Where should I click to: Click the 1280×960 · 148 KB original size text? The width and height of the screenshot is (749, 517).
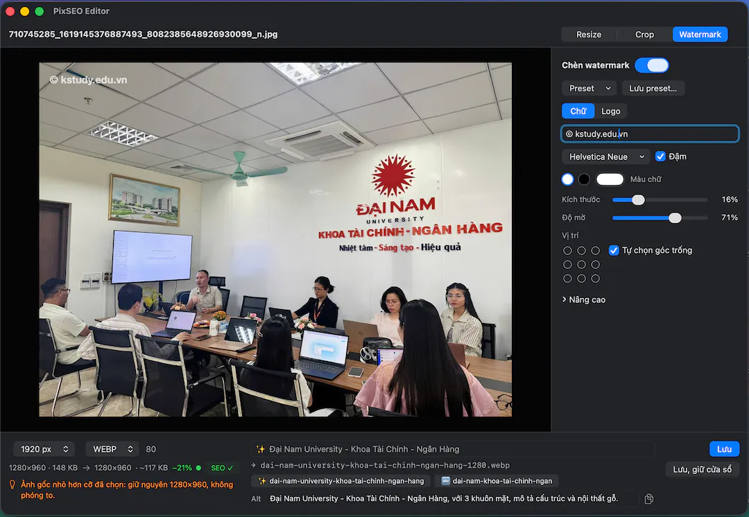(x=43, y=468)
